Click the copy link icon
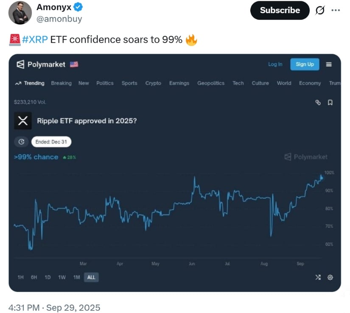Image resolution: width=350 pixels, height=313 pixels. click(318, 102)
